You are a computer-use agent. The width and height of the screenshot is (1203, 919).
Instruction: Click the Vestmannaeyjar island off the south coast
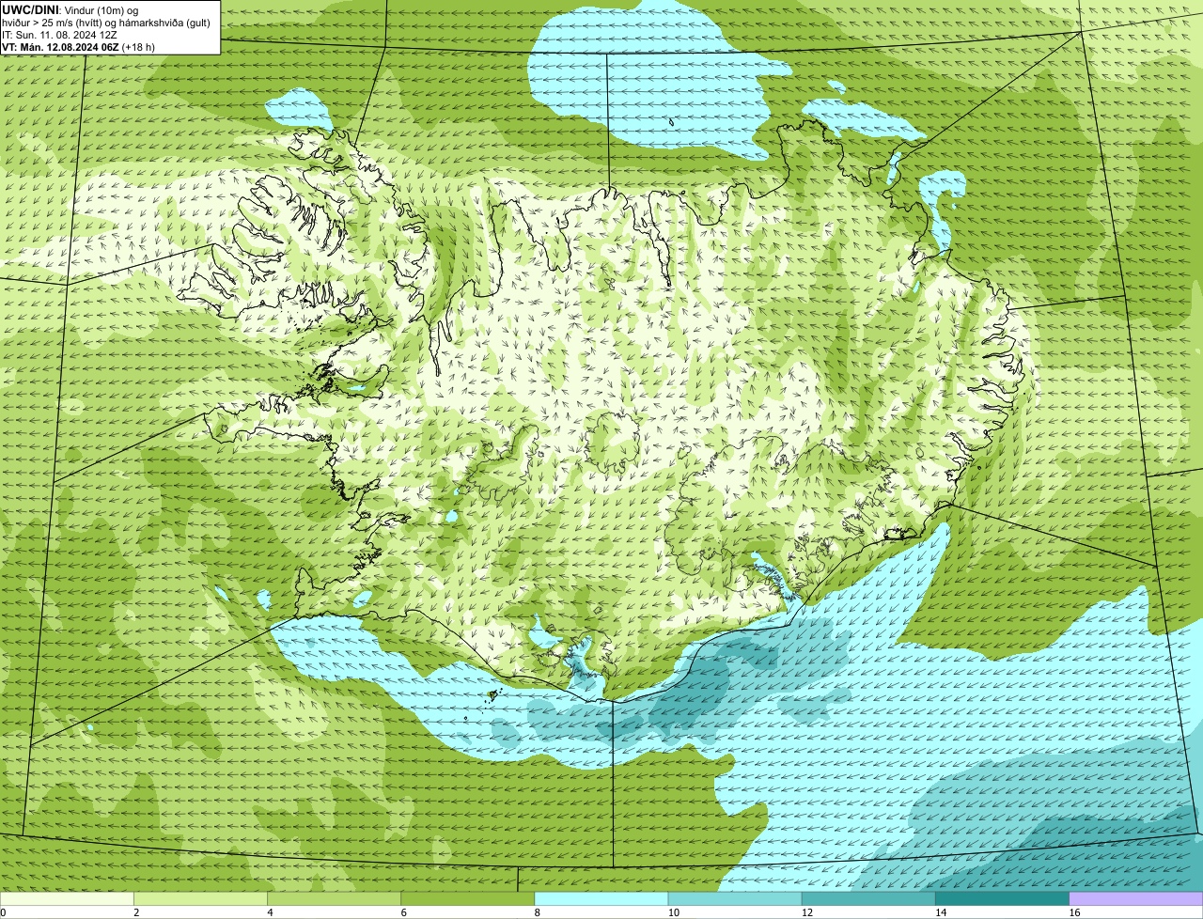(492, 695)
